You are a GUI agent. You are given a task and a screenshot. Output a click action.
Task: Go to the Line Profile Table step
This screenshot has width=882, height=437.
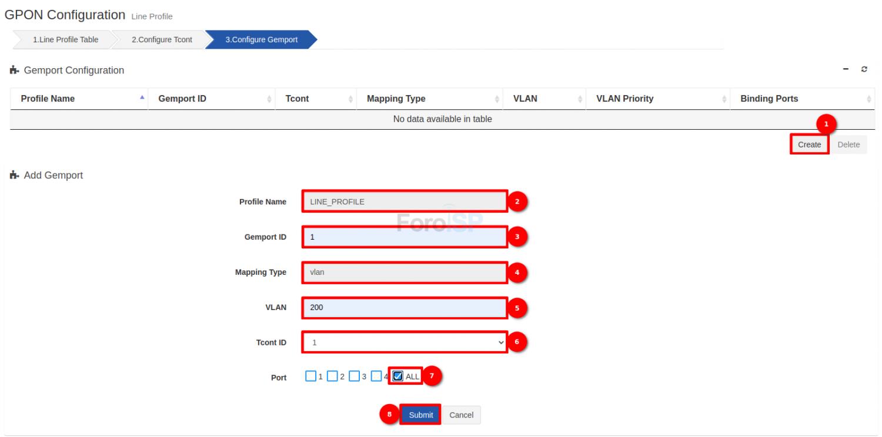pos(65,40)
